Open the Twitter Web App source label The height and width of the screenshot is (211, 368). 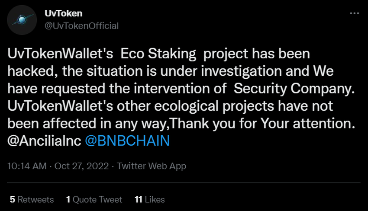pos(152,166)
